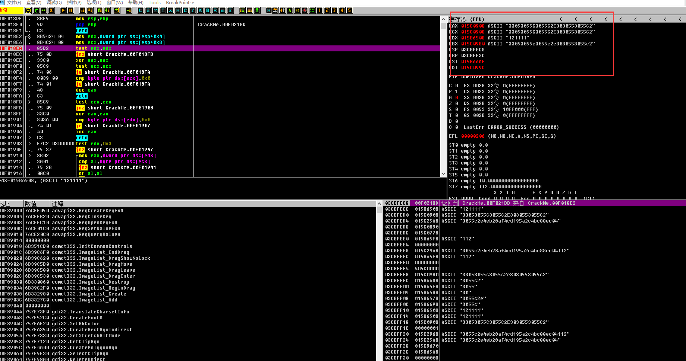Open Executable modules (E icon)

pos(148,10)
